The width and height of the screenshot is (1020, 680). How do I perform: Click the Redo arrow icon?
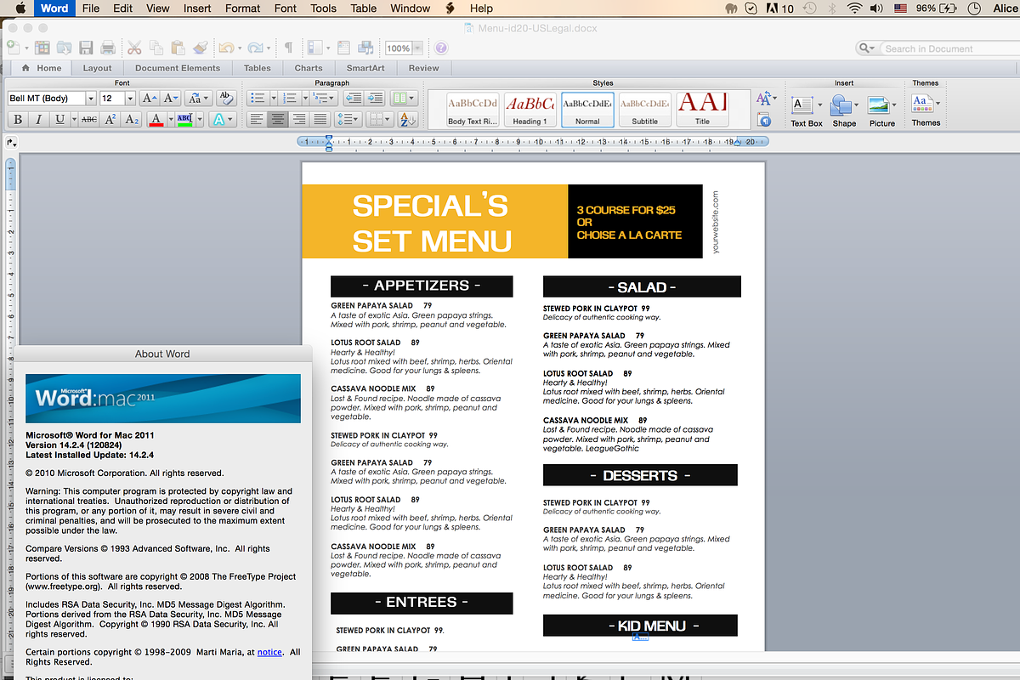(x=255, y=48)
